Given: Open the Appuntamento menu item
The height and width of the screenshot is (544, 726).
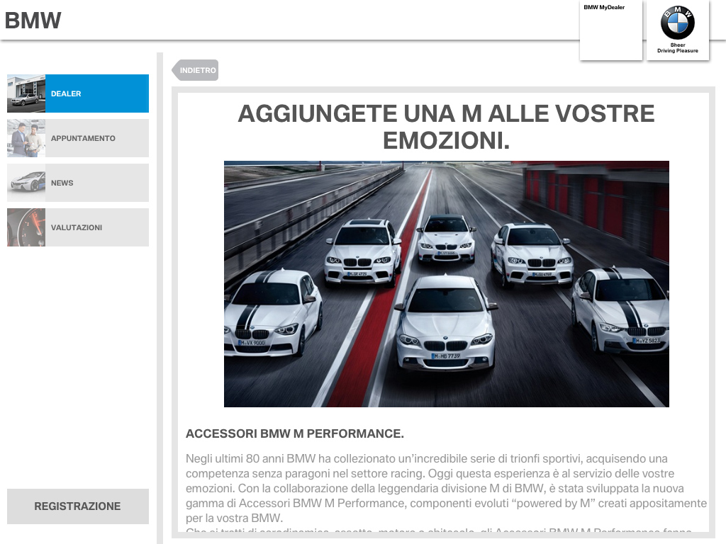Looking at the screenshot, I should tap(97, 138).
